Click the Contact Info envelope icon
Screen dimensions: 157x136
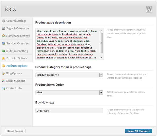coord(4,88)
